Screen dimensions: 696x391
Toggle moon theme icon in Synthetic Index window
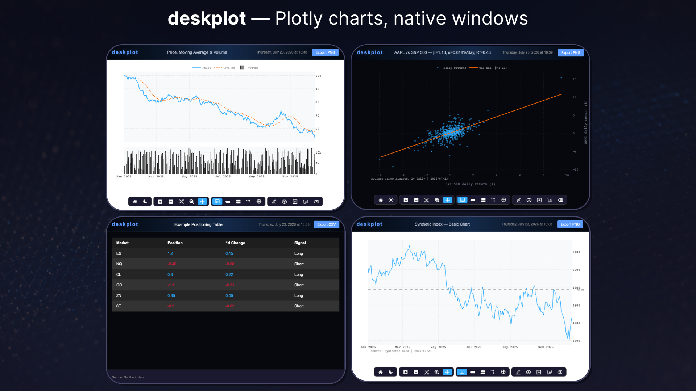(391, 372)
